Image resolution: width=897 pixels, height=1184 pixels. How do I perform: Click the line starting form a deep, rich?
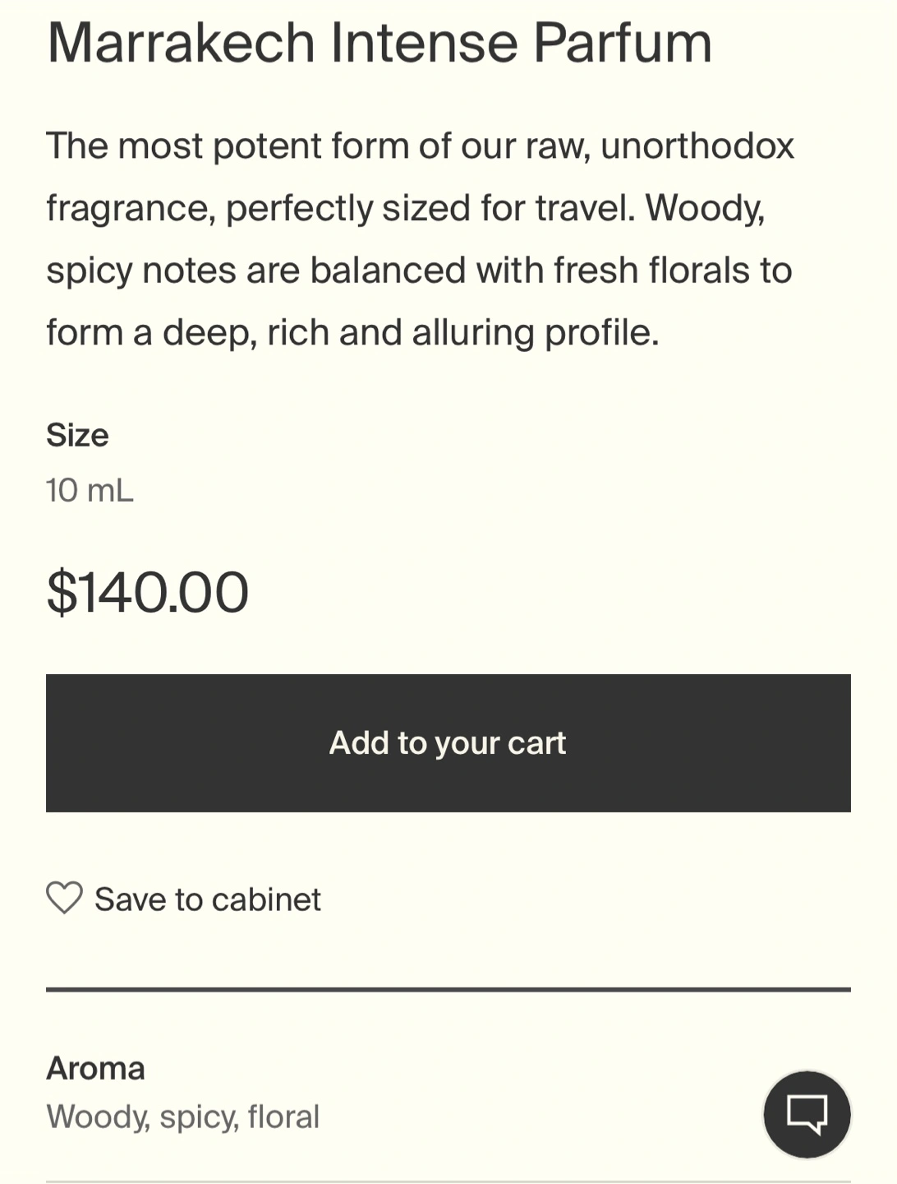(x=353, y=333)
